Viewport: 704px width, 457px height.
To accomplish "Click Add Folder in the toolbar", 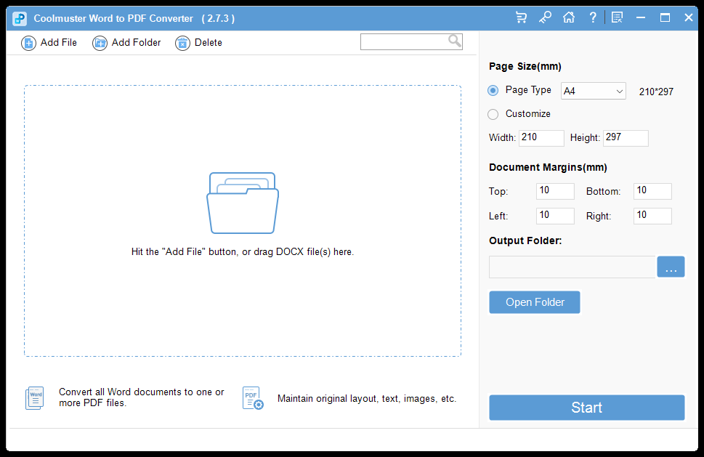I will [127, 43].
